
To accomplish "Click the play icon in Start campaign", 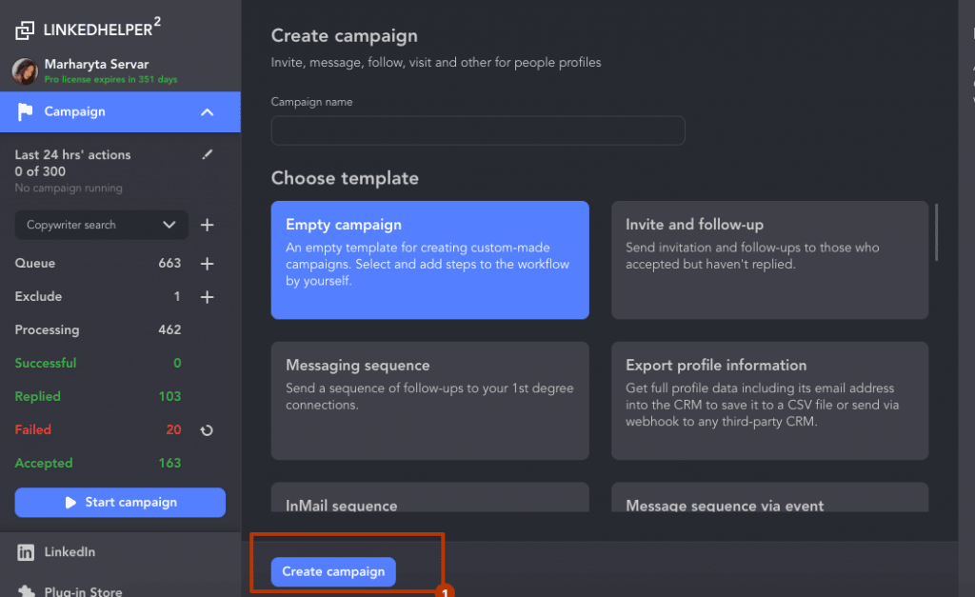I will pyautogui.click(x=70, y=503).
